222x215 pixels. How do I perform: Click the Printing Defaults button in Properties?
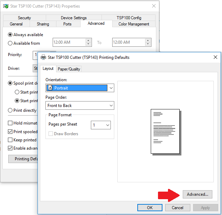tap(23, 159)
